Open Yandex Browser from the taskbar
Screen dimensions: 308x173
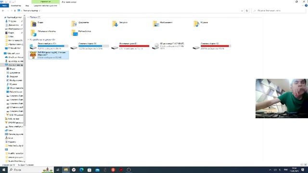tap(74, 170)
